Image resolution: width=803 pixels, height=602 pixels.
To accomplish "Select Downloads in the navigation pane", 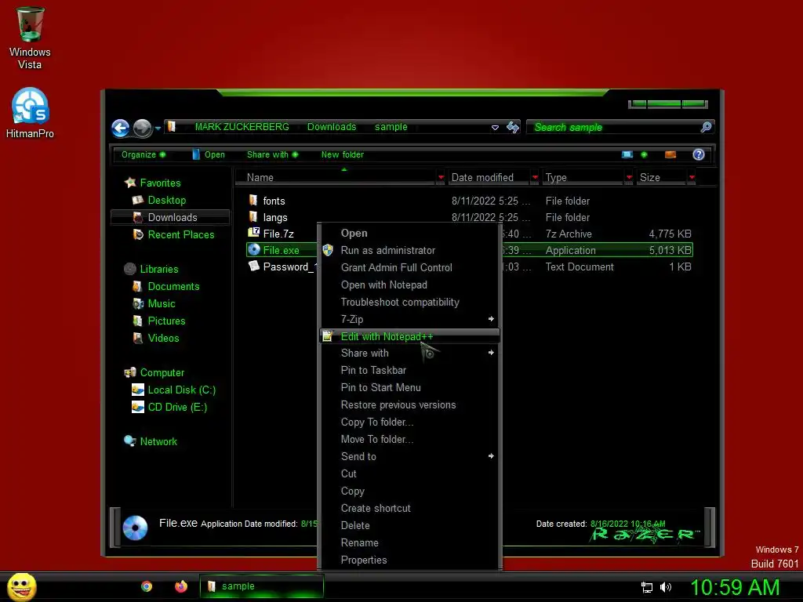I will 170,218.
